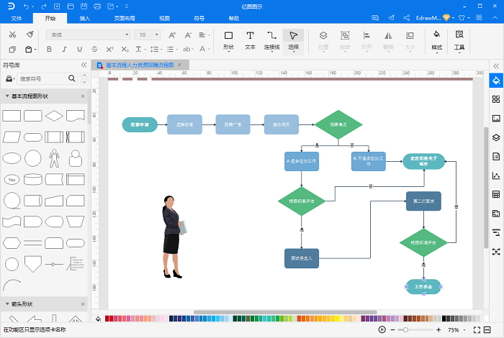Collapse the 基本流程图形状 section

(7, 96)
